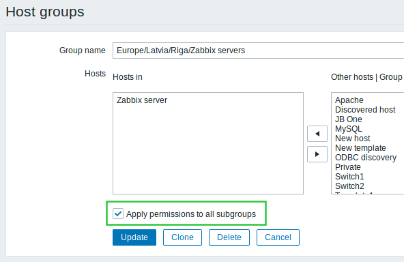
Task: Select ODBC discovery host entry
Action: pos(366,158)
